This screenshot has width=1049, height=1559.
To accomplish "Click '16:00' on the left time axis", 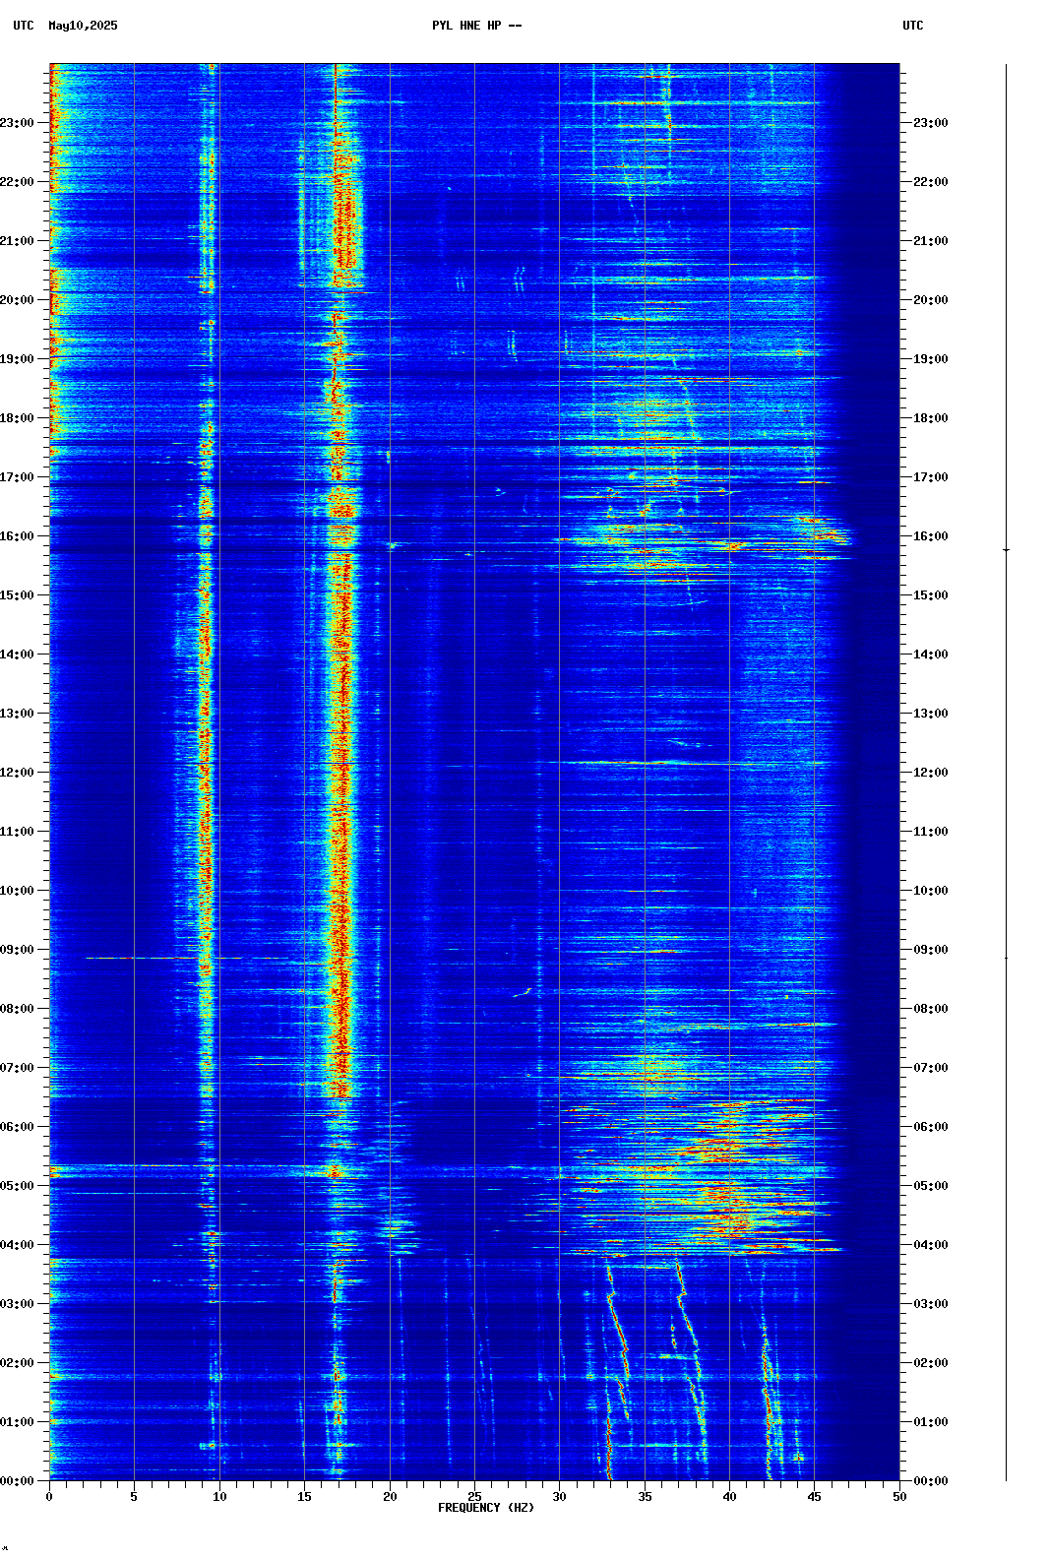I will point(17,536).
